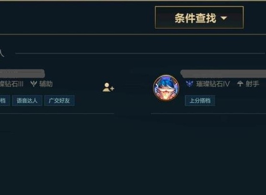
Task: Click the 璀璨钻石IV rank label
Action: 213,84
